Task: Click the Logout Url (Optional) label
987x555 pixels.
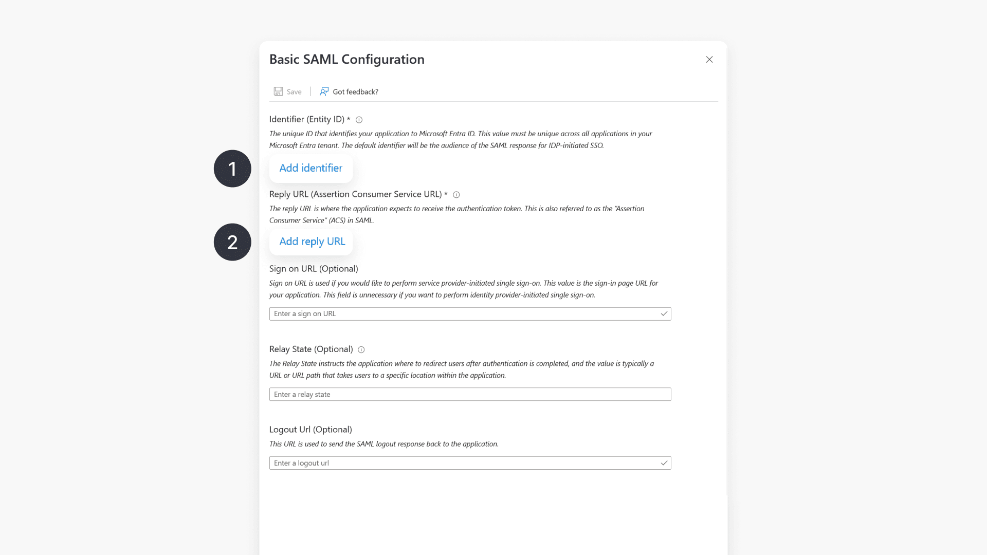Action: point(310,429)
